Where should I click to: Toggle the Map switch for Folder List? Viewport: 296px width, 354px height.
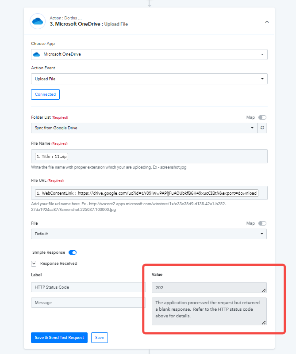pos(262,117)
